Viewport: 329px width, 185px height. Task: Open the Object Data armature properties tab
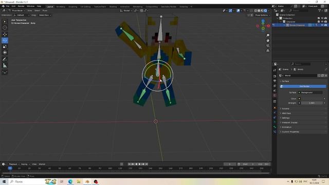point(275,122)
